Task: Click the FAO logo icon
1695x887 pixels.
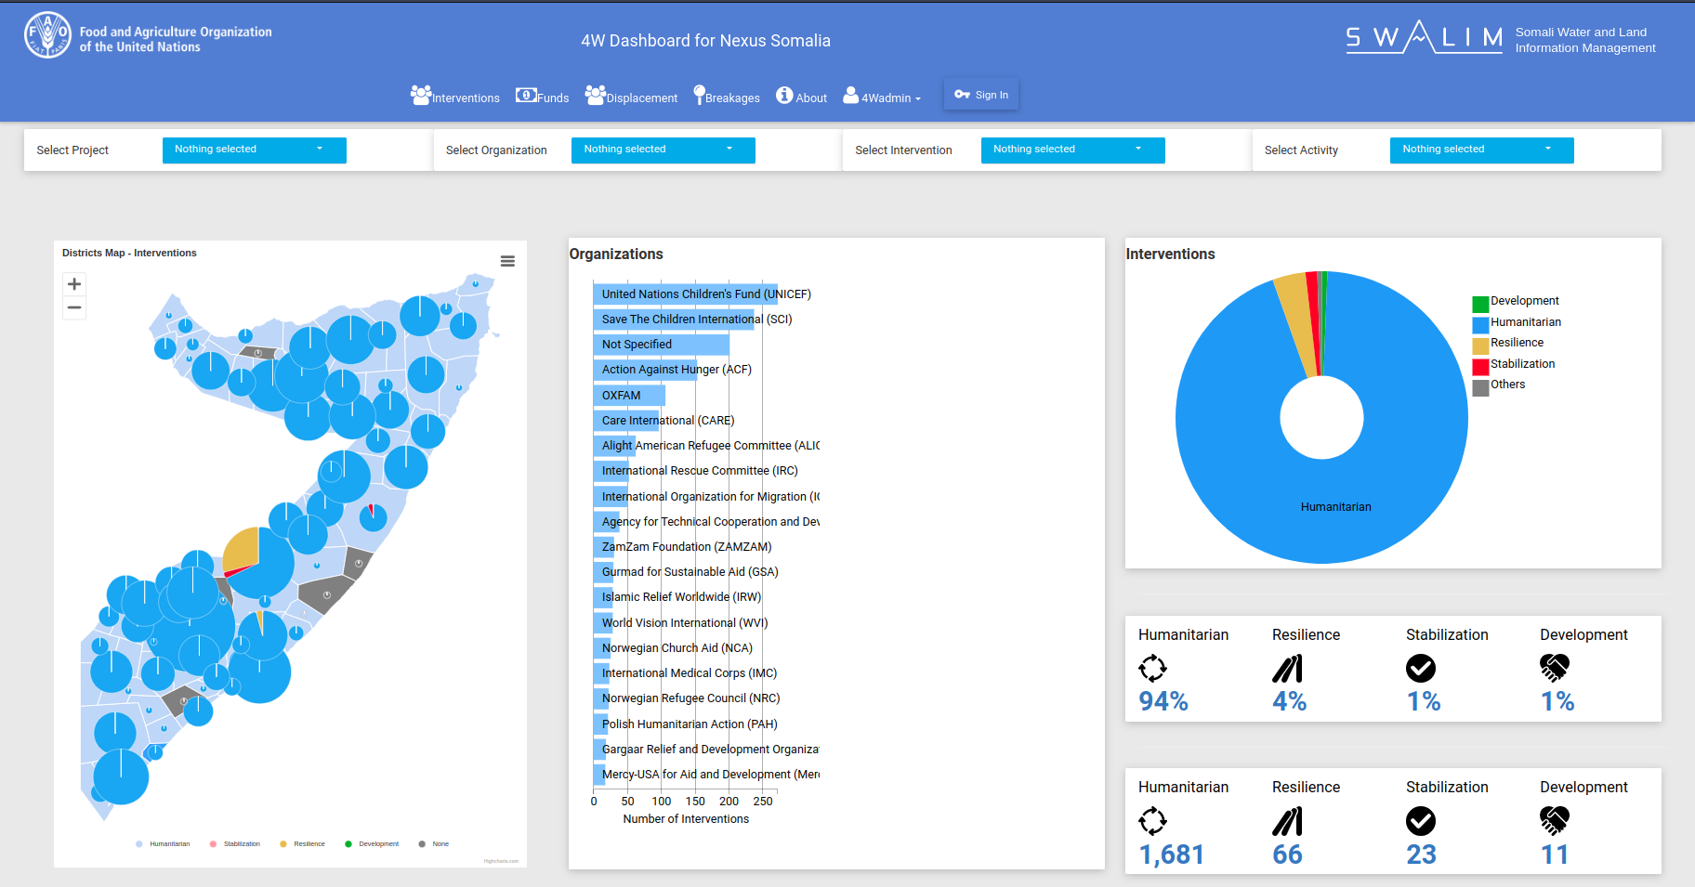Action: [47, 35]
